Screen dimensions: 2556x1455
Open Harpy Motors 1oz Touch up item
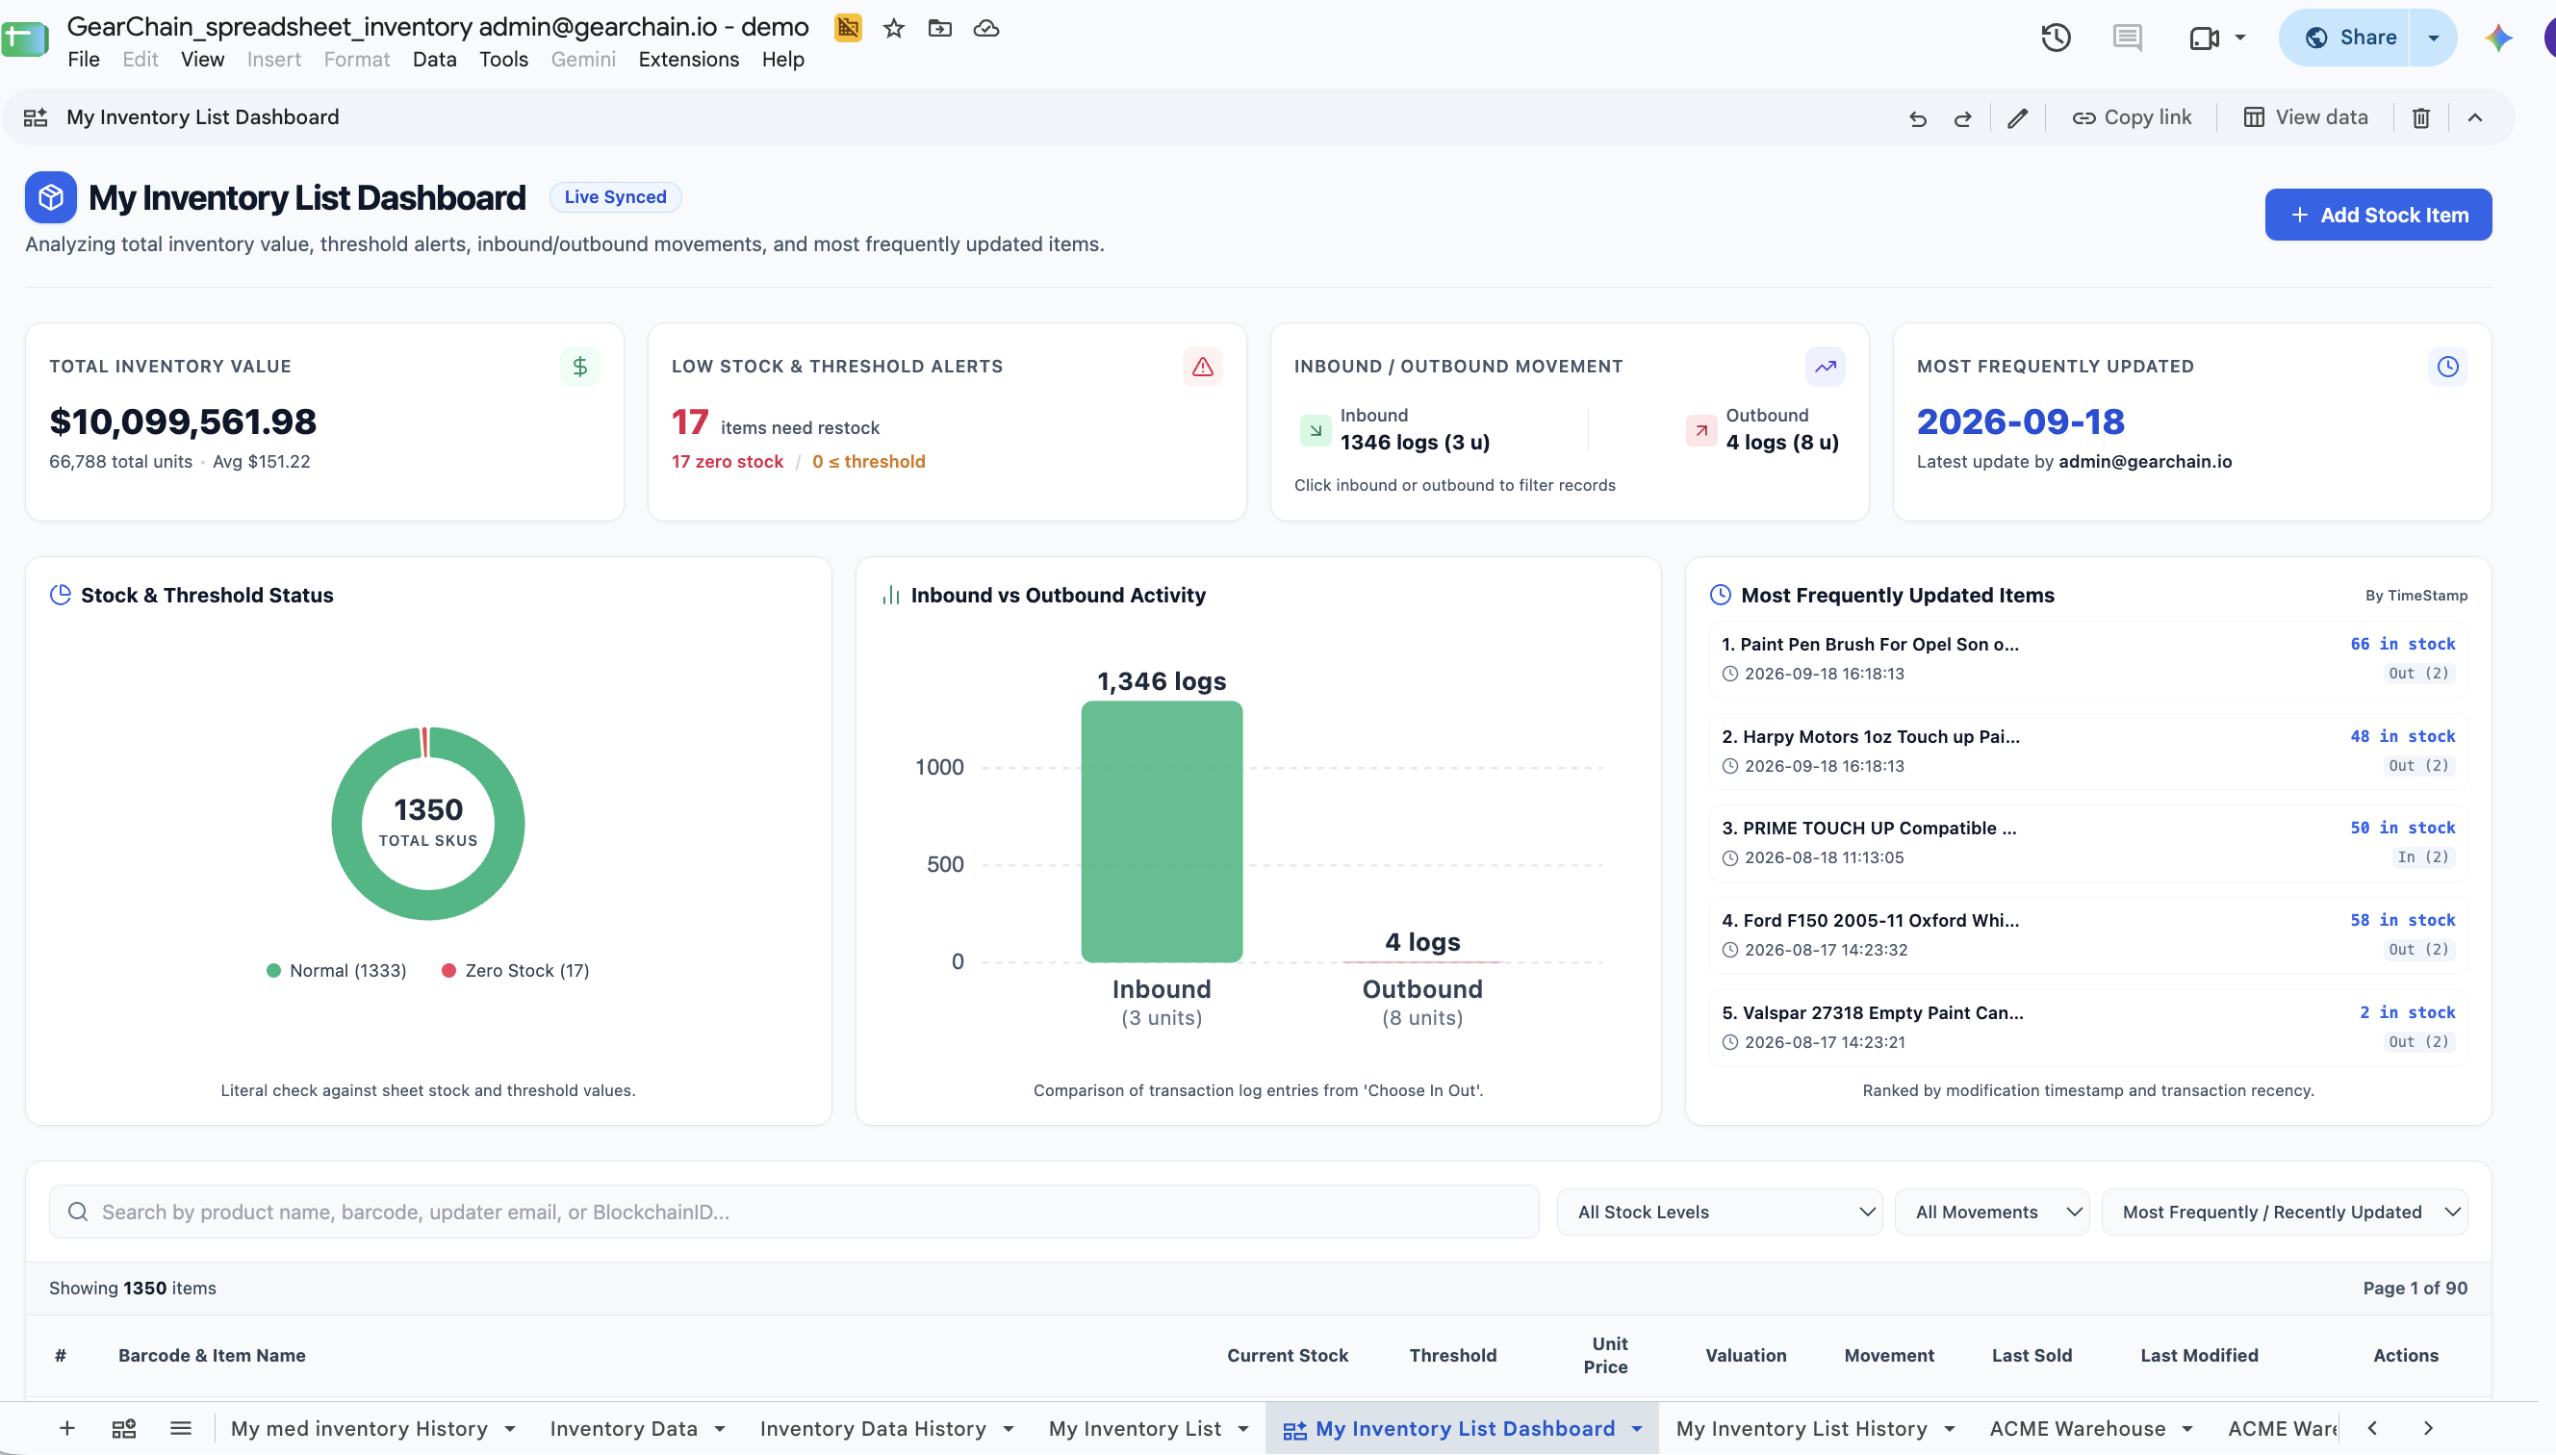pos(2086,751)
